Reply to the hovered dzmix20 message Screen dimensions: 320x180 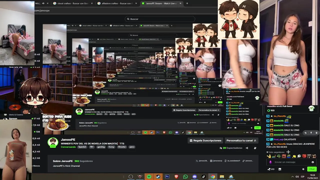305,133
